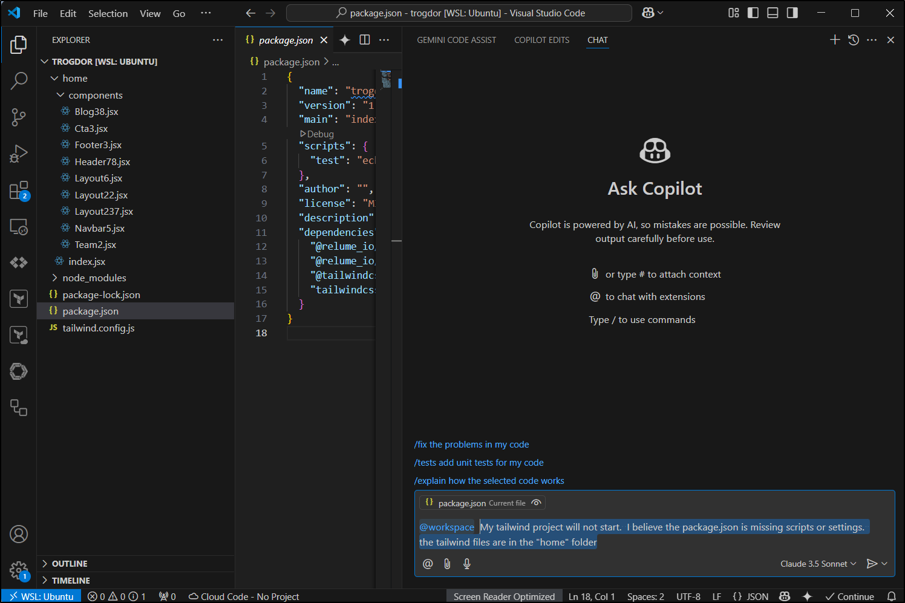Switch to COPILOT EDITS tab
This screenshot has height=603, width=905.
click(x=541, y=40)
